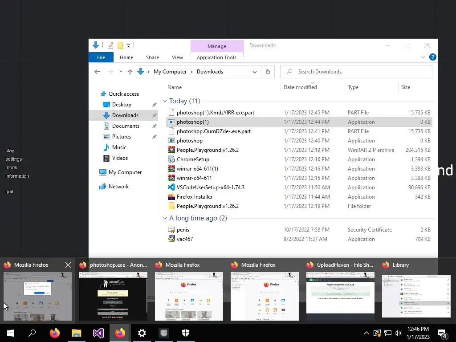
Task: Expand the ribbon with the chevron
Action: tap(423, 57)
